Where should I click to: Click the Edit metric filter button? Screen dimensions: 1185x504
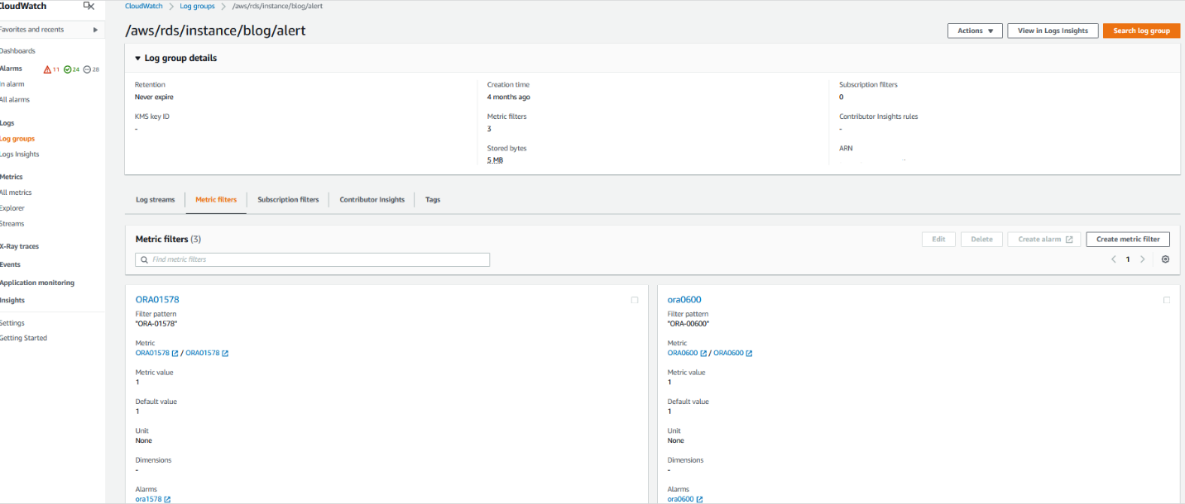tap(938, 239)
